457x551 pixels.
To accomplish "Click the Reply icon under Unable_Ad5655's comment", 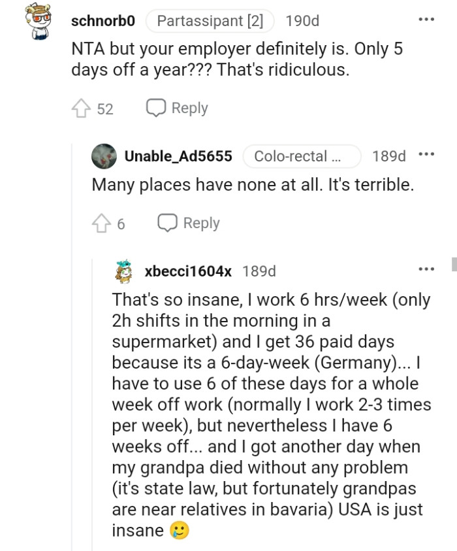I will point(167,222).
